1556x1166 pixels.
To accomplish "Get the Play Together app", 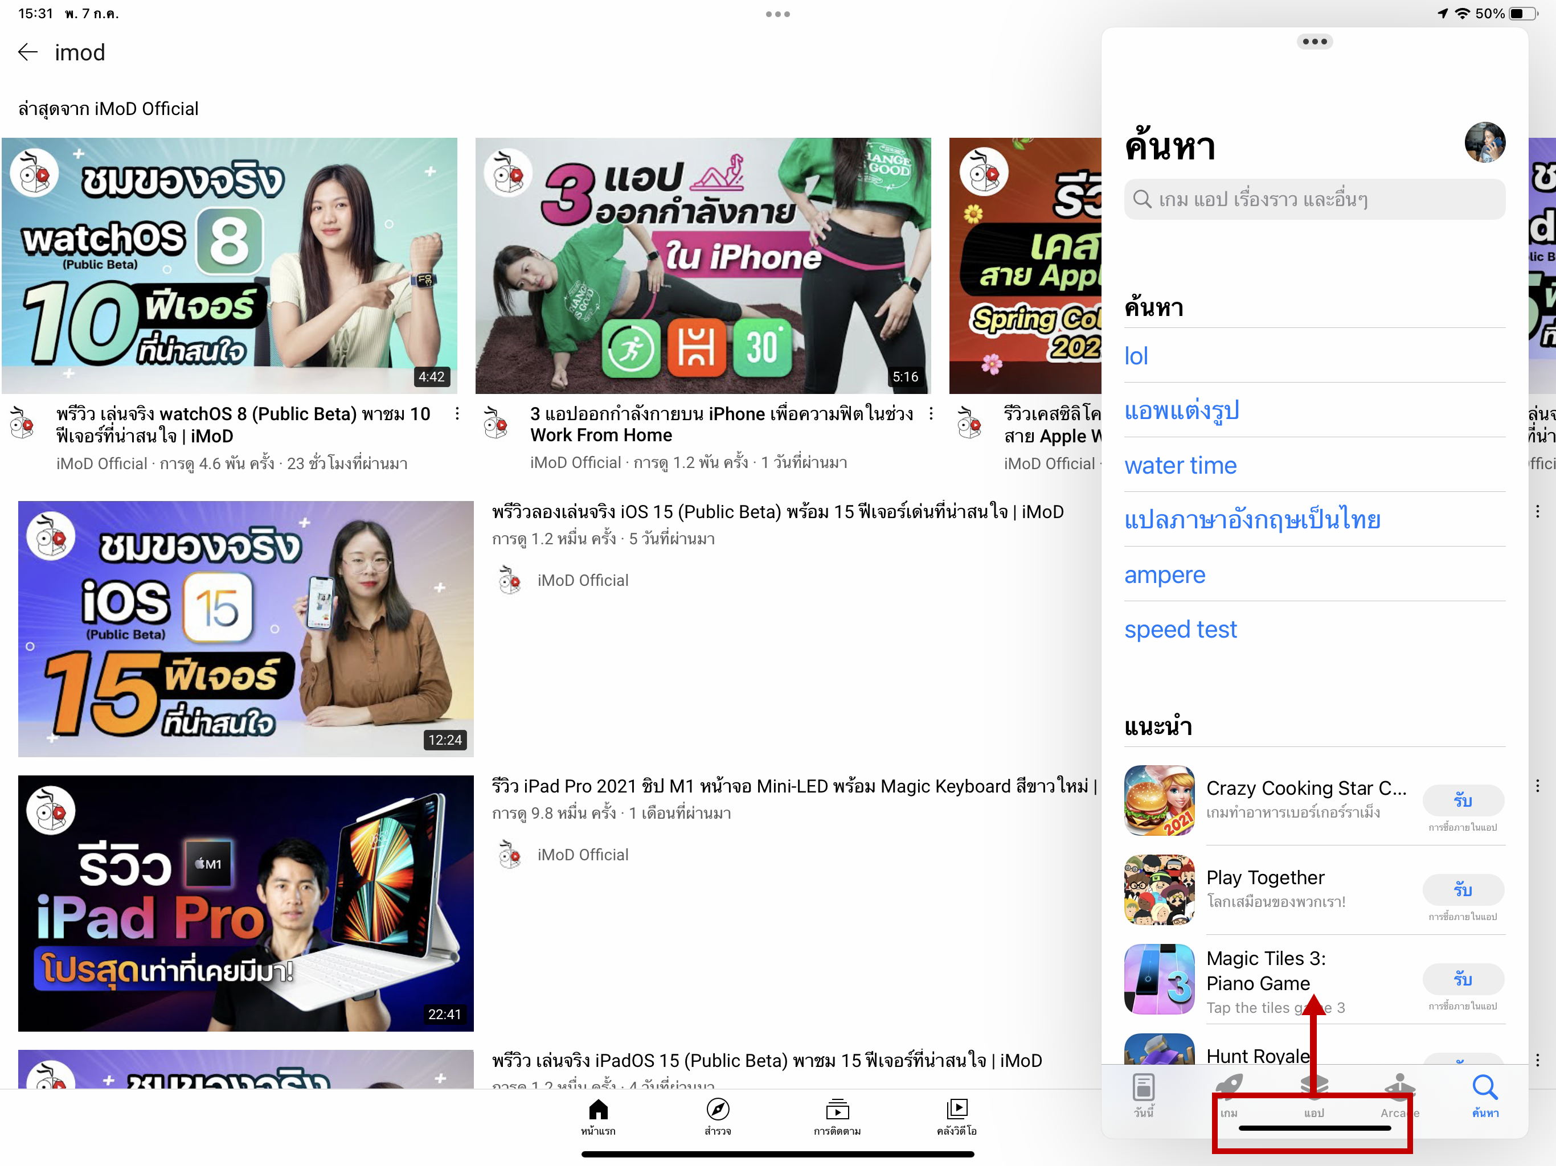I will (1463, 890).
